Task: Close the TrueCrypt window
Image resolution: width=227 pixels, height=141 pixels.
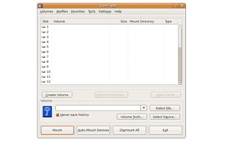Action: point(182,6)
